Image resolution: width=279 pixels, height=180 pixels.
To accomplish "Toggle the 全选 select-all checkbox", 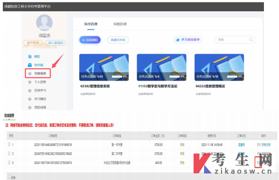I will point(9,177).
